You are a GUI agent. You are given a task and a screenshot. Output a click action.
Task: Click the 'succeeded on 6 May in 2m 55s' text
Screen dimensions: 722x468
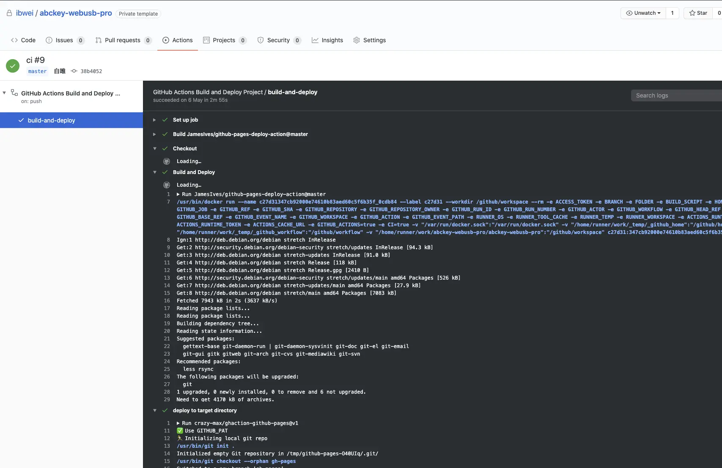190,100
